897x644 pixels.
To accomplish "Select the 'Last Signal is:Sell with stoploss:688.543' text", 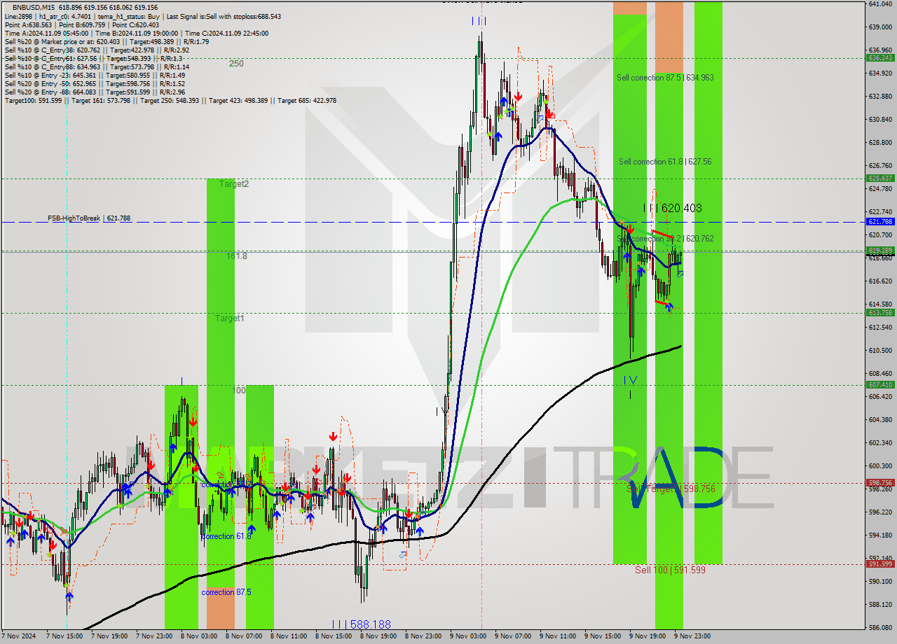I will (224, 16).
